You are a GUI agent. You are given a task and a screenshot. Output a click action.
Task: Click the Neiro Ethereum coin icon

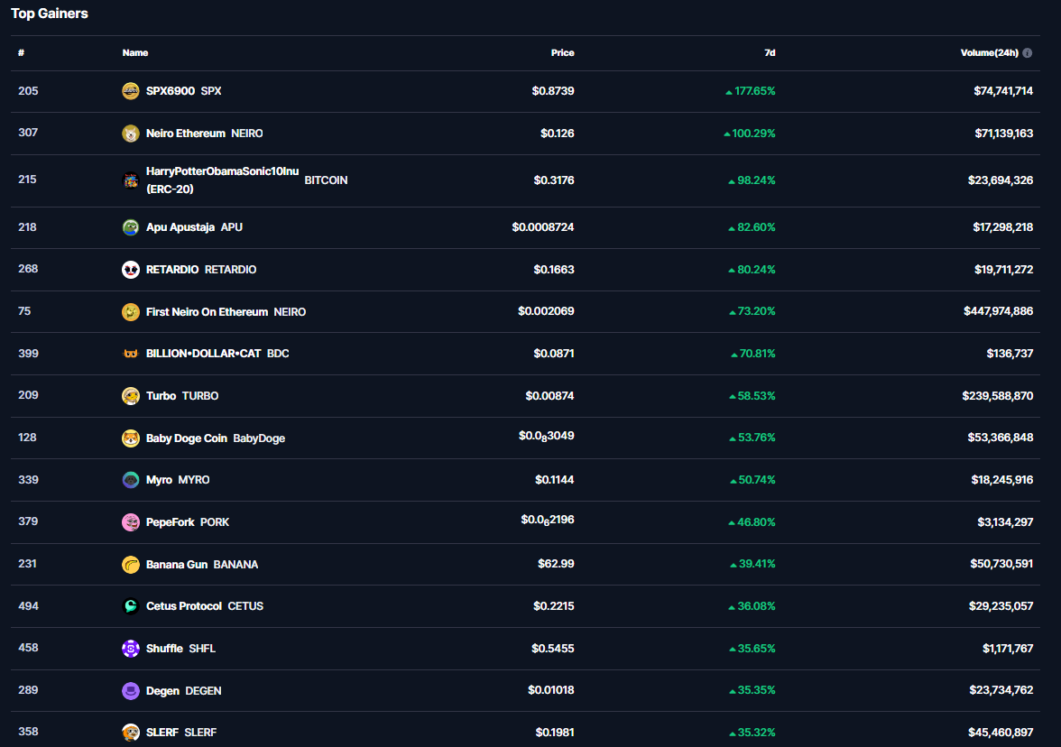point(131,134)
